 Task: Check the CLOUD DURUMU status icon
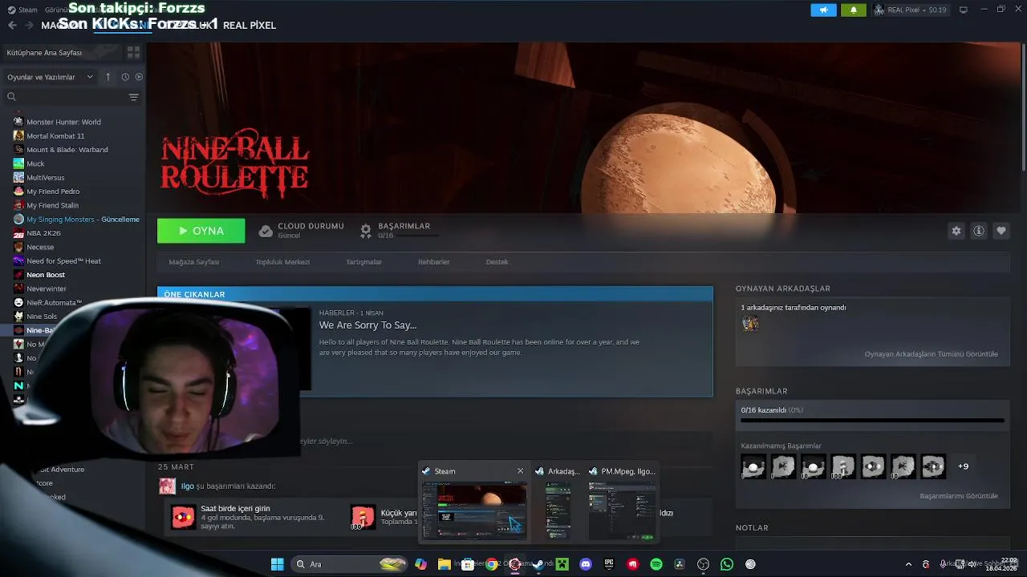click(x=266, y=231)
